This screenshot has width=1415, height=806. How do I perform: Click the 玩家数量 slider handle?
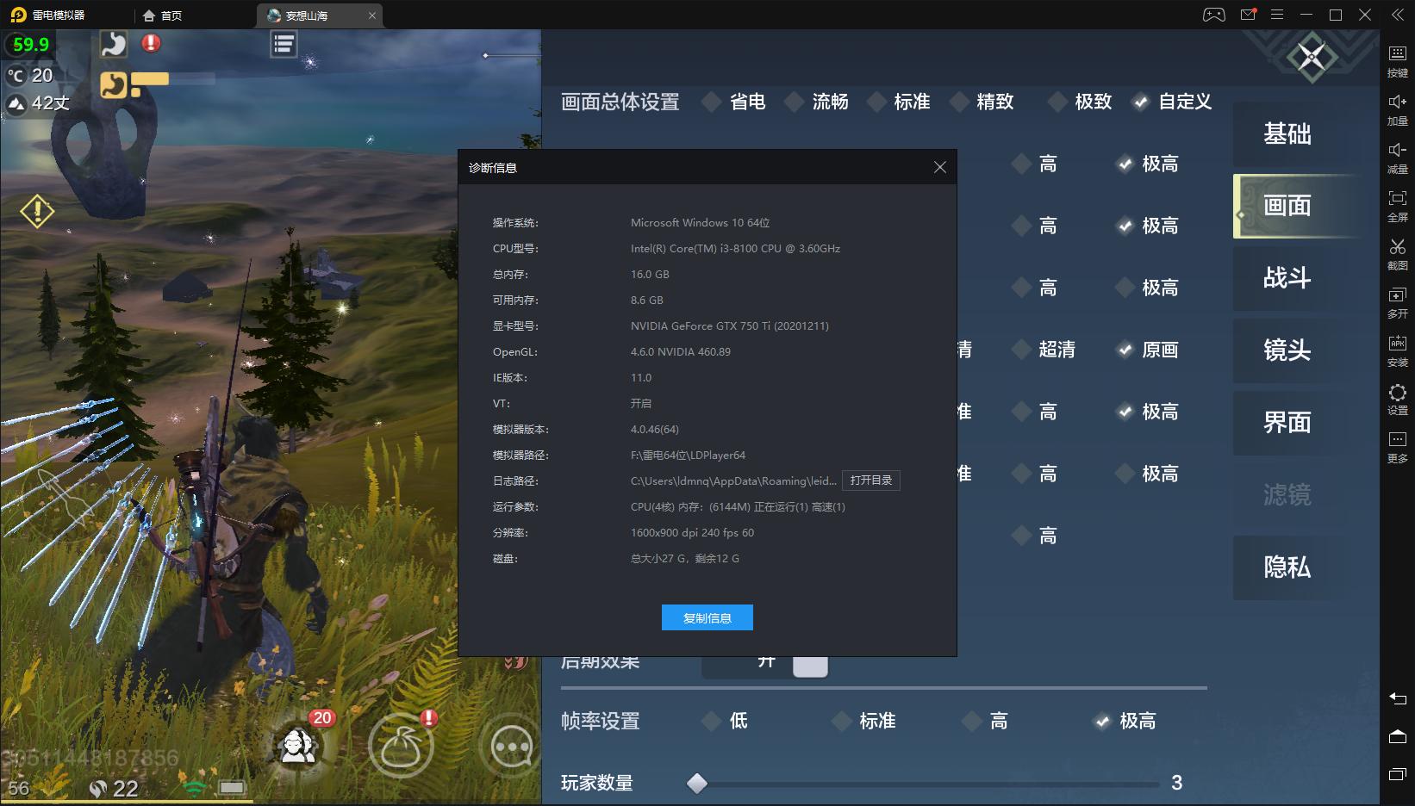click(x=697, y=783)
